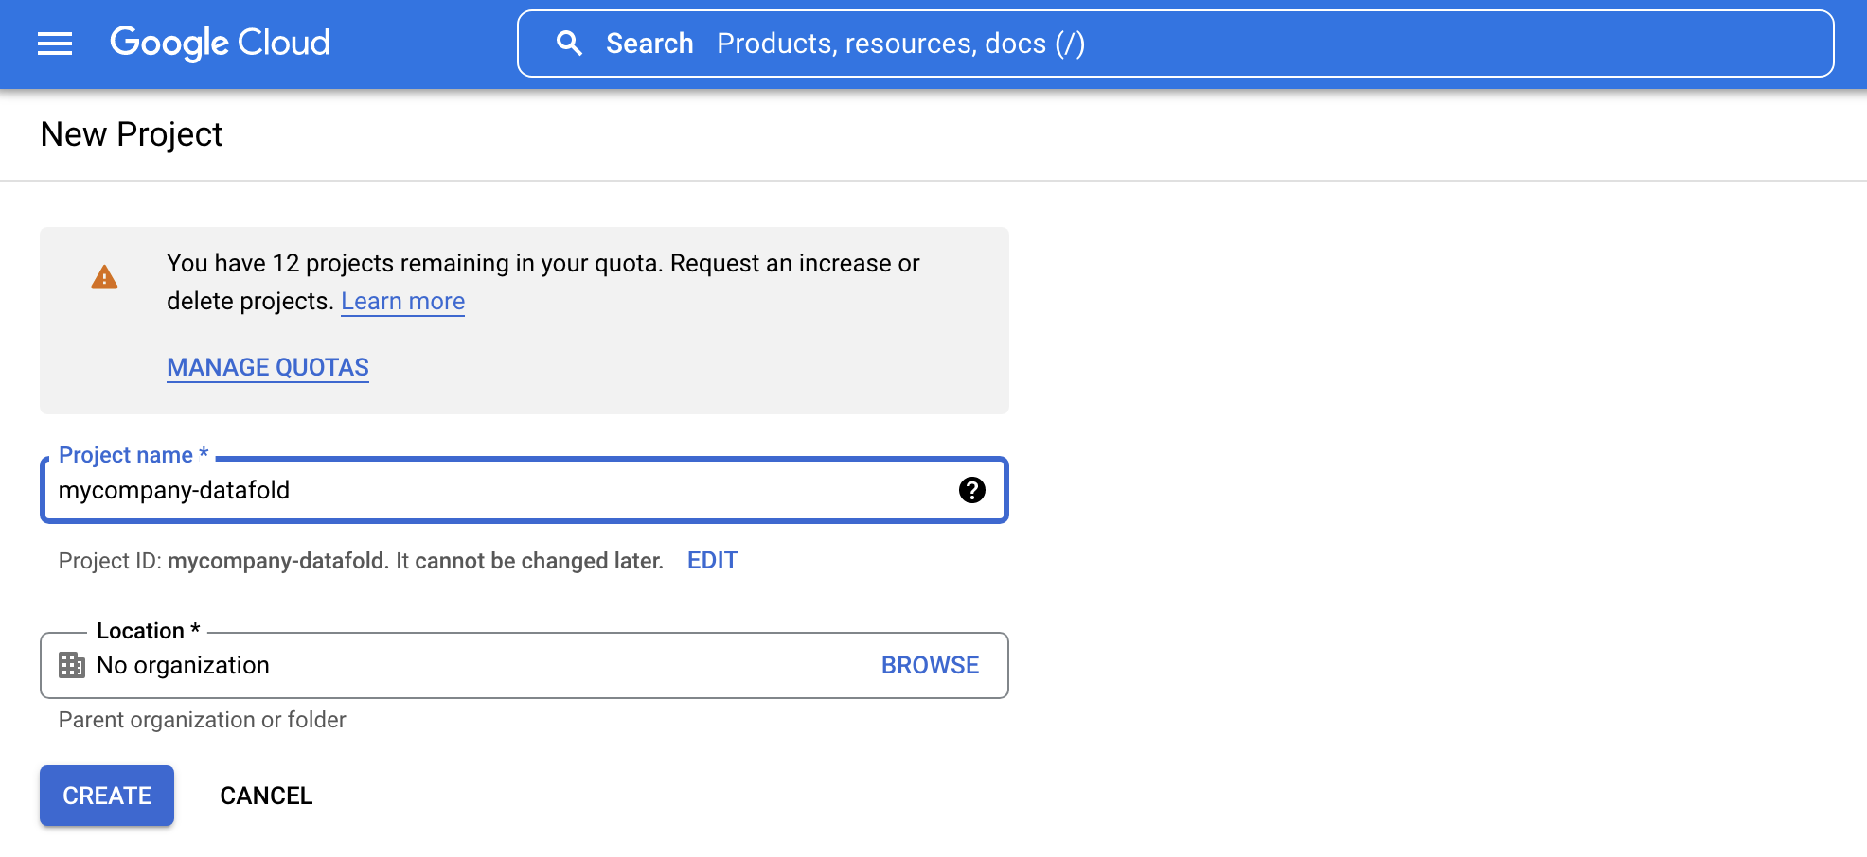Click the quota remaining warning message

click(543, 282)
